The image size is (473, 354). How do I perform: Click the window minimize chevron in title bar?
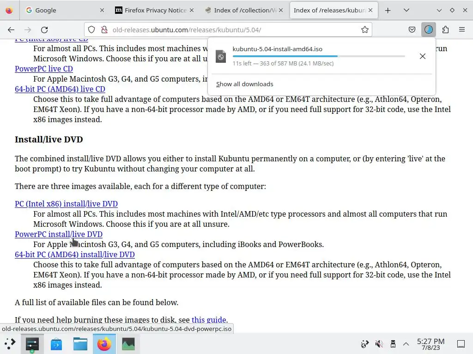[x=439, y=10]
